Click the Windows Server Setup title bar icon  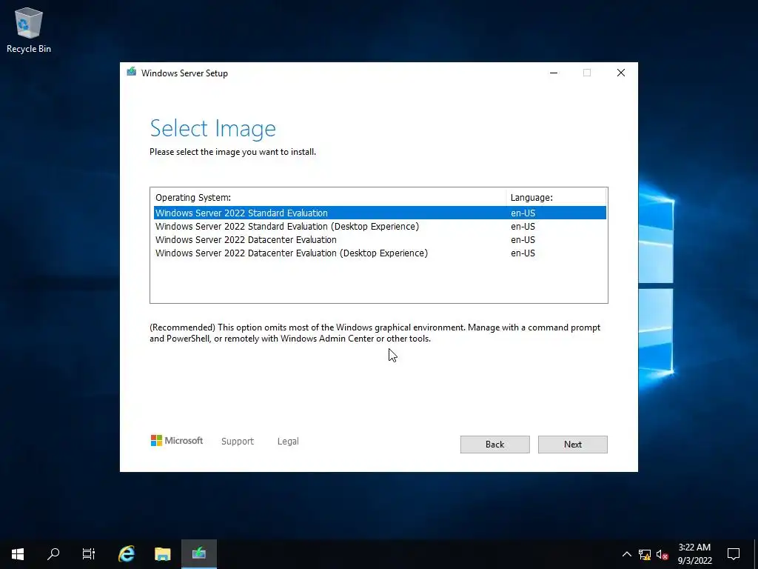(131, 72)
